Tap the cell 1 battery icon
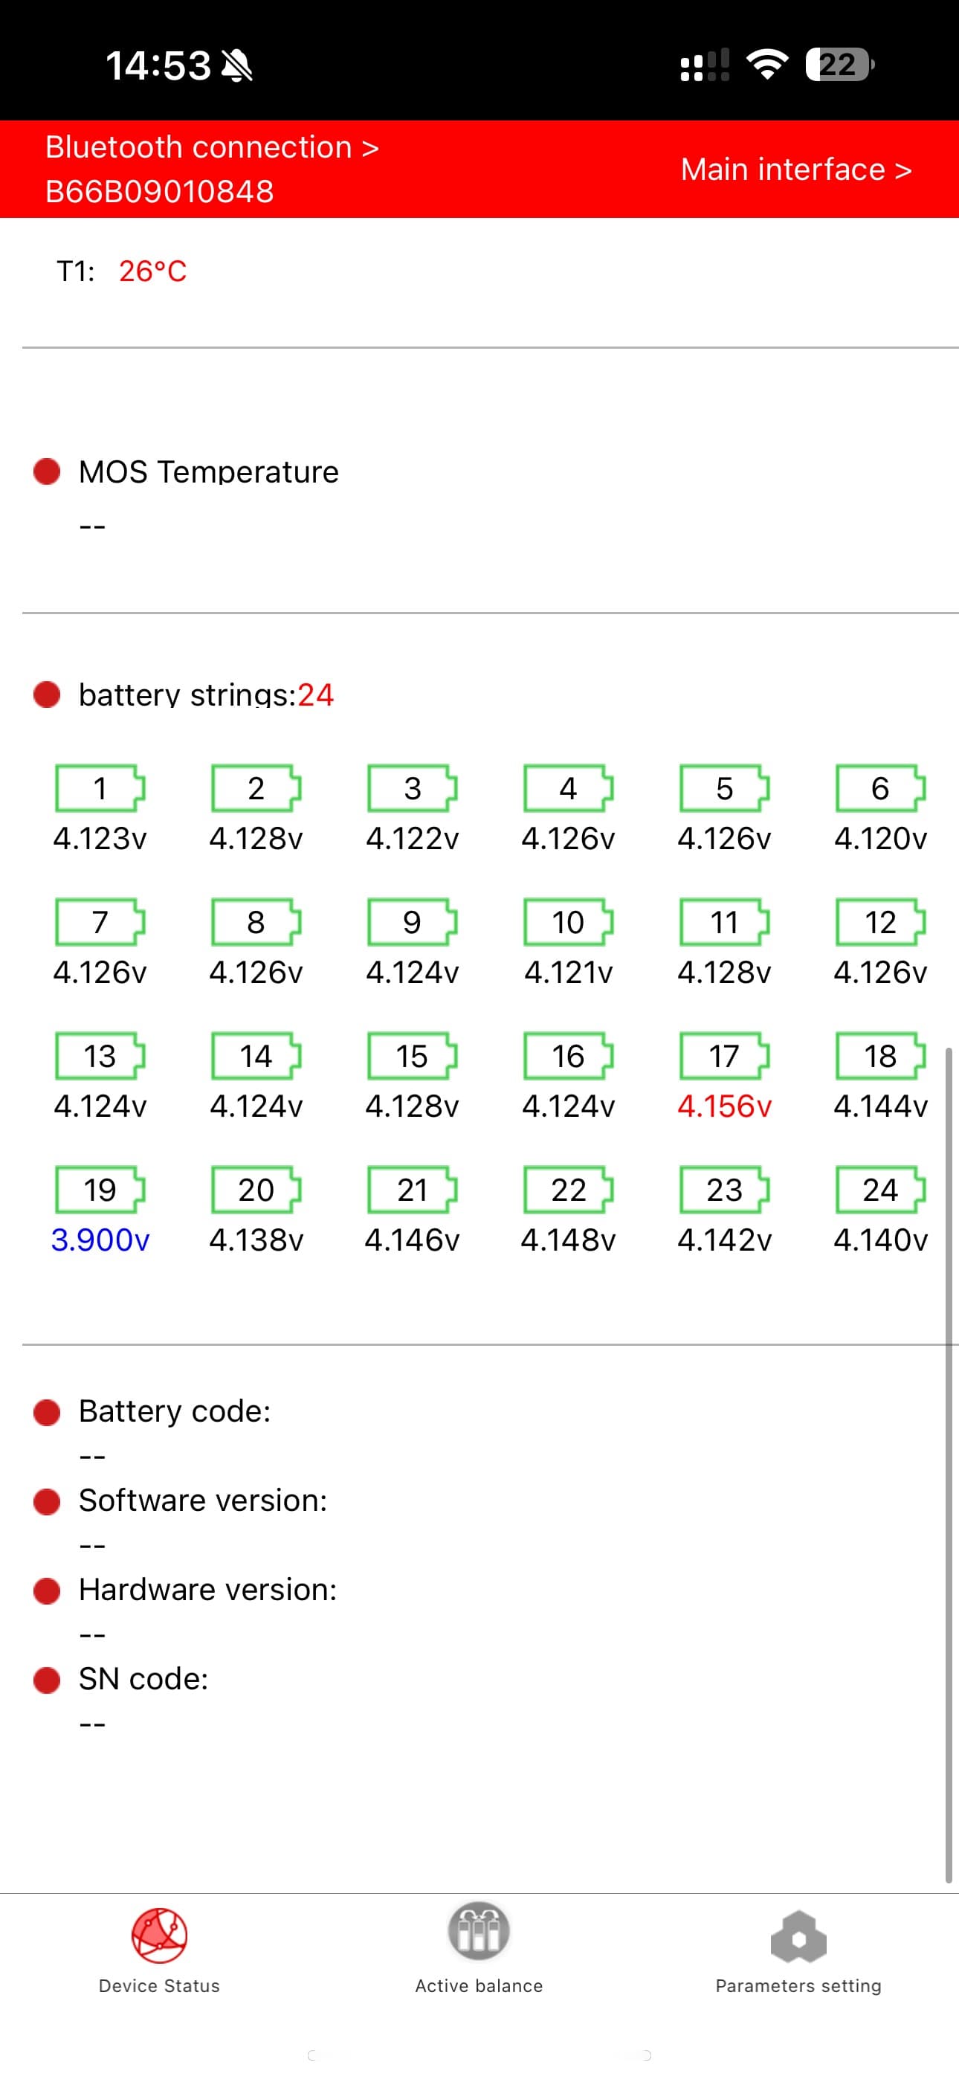 click(x=100, y=787)
